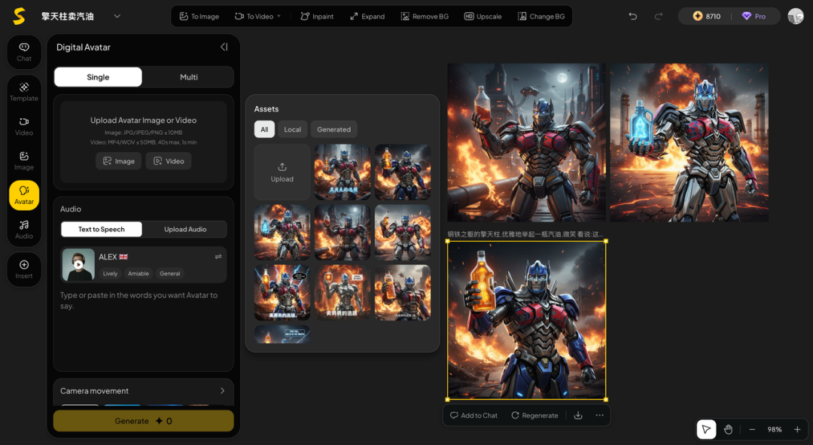
Task: Switch to the Generated assets tab
Action: [333, 130]
